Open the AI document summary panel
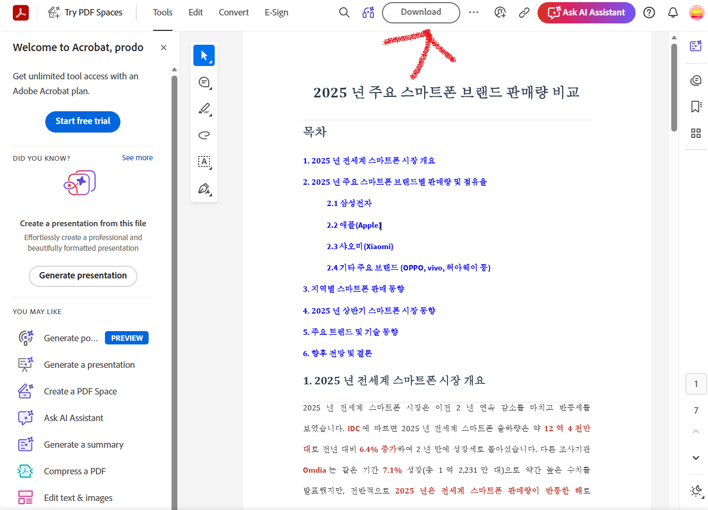Image resolution: width=708 pixels, height=510 pixels. coord(696,46)
